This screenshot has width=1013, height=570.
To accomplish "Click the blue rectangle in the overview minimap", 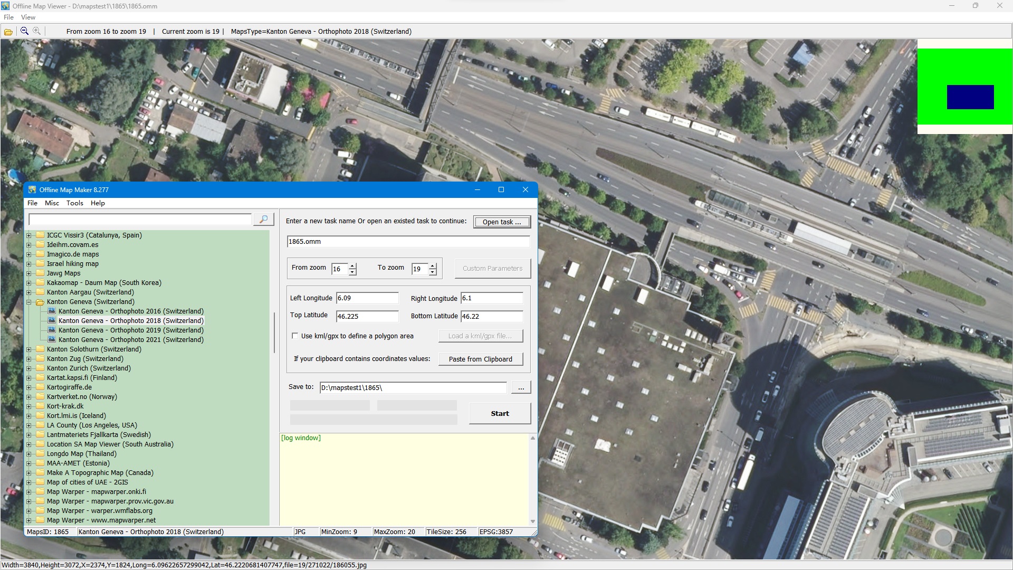I will click(970, 97).
